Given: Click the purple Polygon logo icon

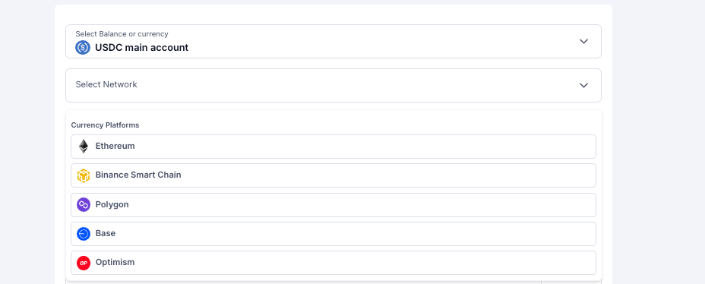Looking at the screenshot, I should (84, 204).
